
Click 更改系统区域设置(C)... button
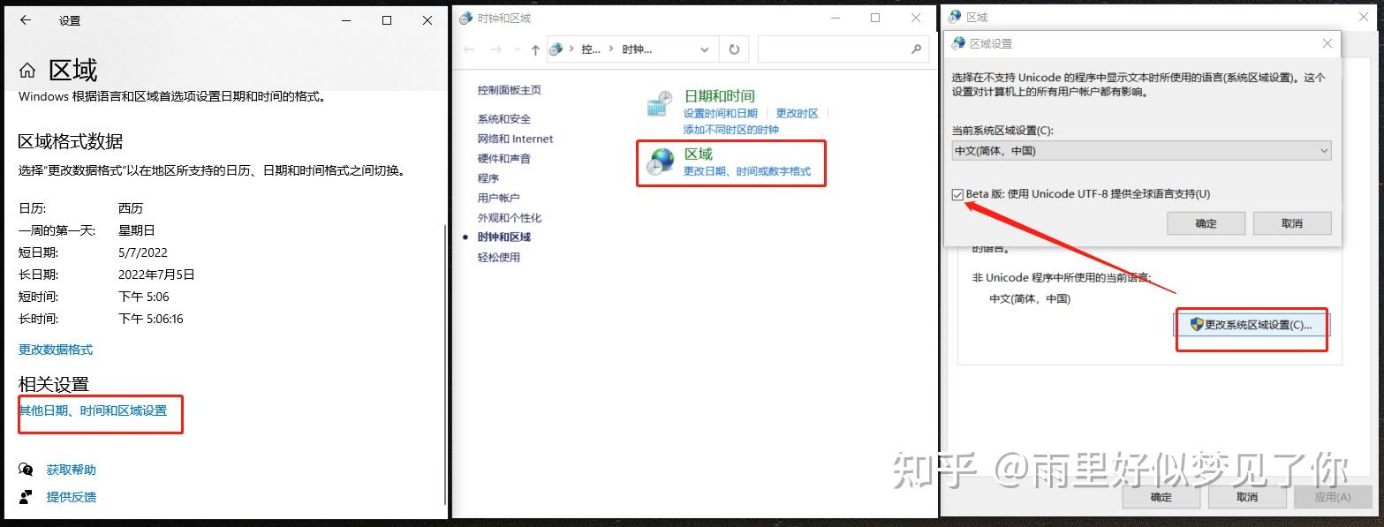coord(1252,325)
